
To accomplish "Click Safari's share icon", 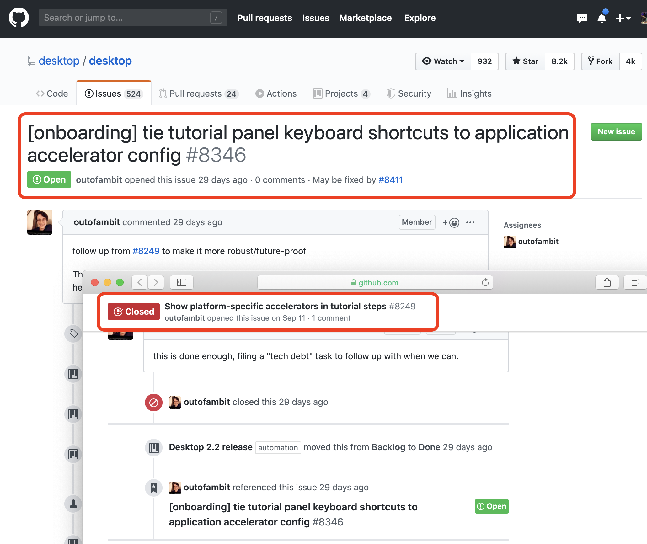I will (x=607, y=282).
